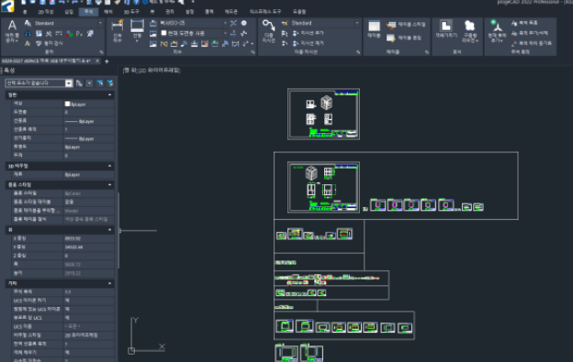Toggle the use current layer checkbox
Viewport: 573px width, 362px height.
tap(164, 33)
